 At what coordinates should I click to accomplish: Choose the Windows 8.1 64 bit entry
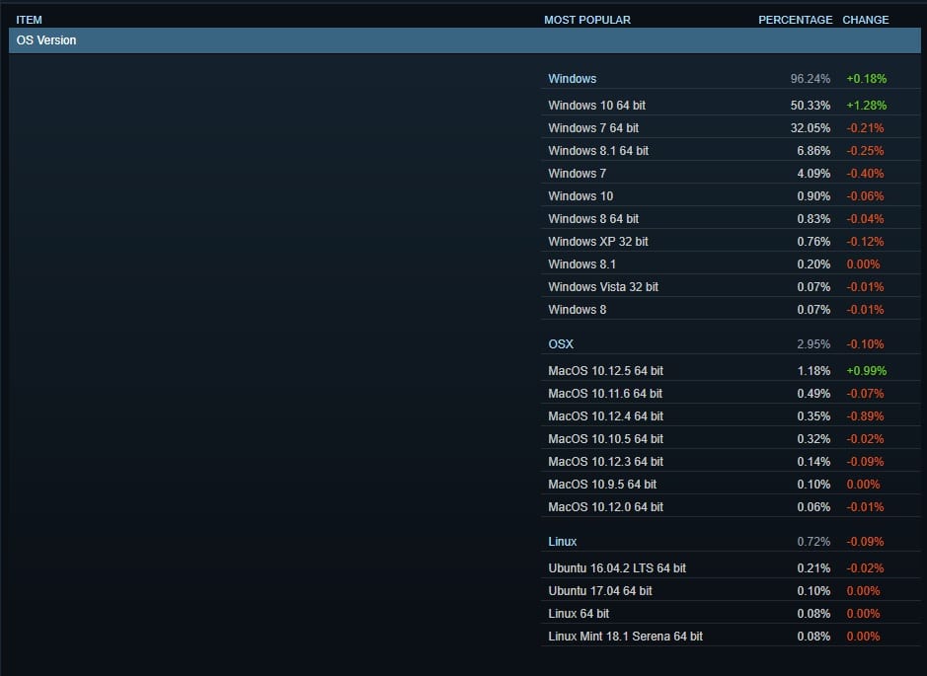coord(598,151)
